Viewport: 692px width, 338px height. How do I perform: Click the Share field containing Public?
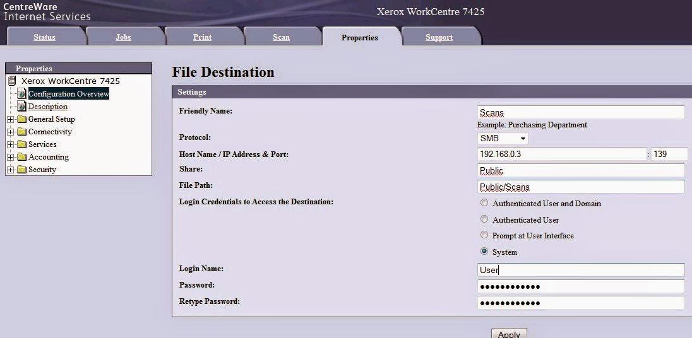tap(581, 170)
